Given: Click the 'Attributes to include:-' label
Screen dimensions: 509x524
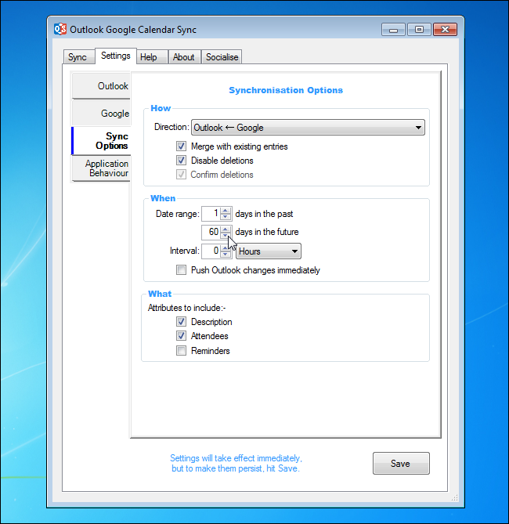Looking at the screenshot, I should pyautogui.click(x=187, y=308).
